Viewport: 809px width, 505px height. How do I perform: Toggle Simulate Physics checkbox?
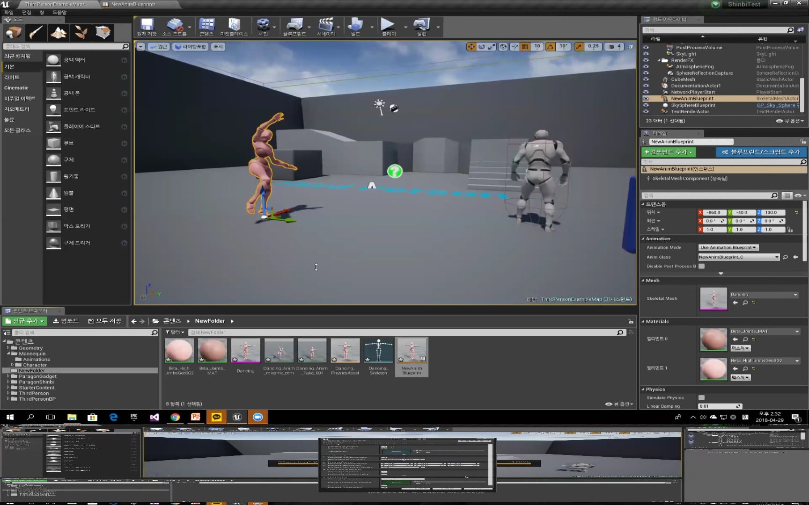pyautogui.click(x=701, y=397)
